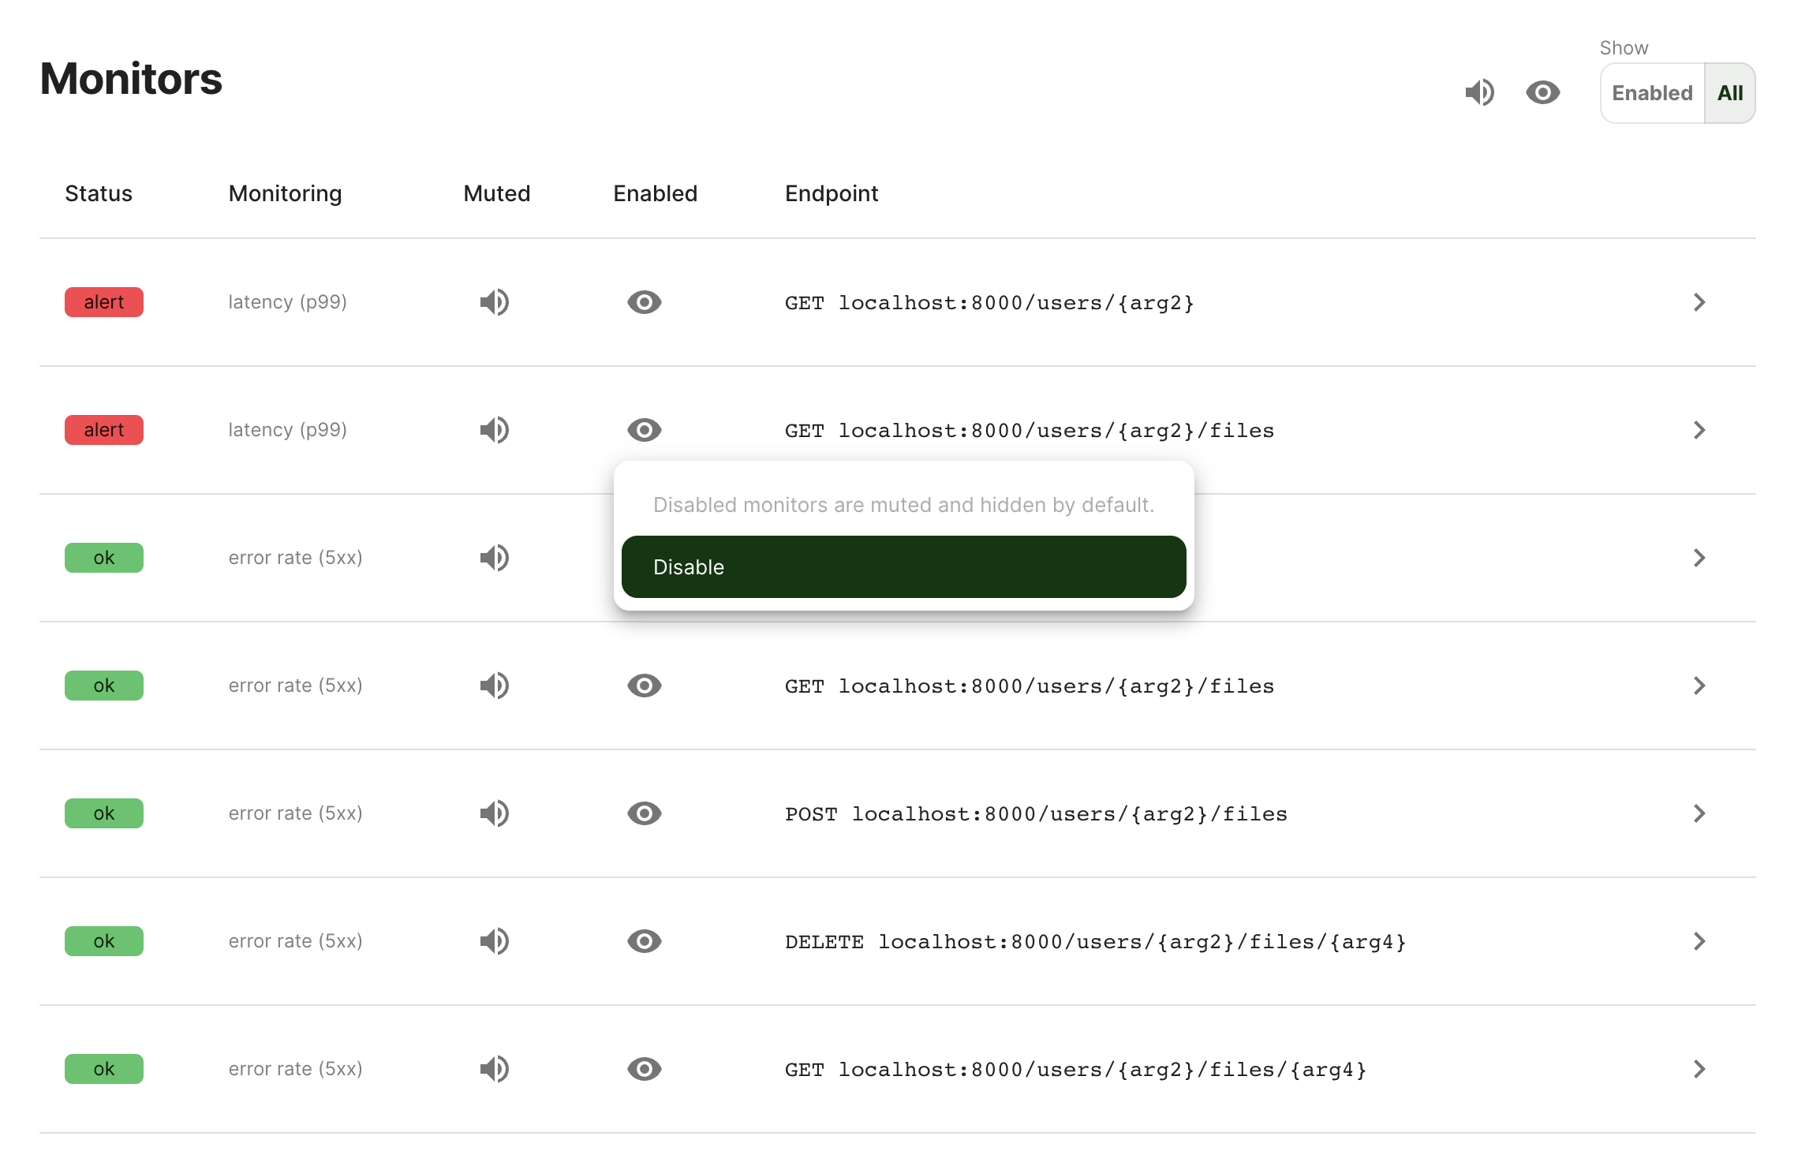The height and width of the screenshot is (1166, 1794).
Task: Toggle eye on error rate GET users/{arg2}/files row
Action: point(644,686)
